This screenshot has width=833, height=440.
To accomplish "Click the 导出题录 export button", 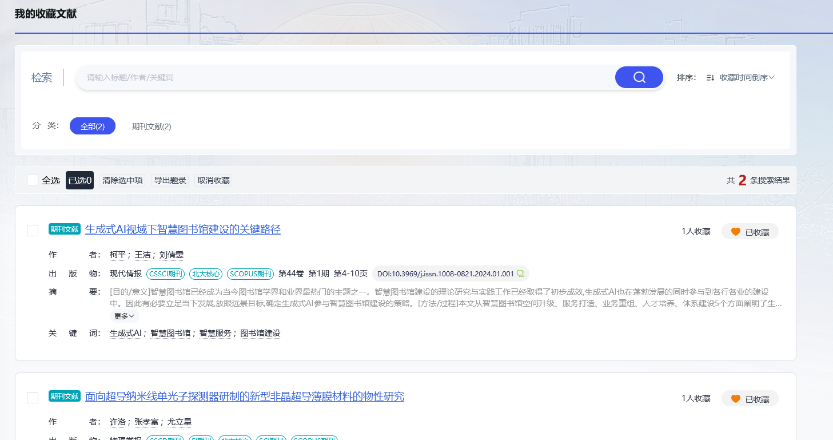I will 169,179.
